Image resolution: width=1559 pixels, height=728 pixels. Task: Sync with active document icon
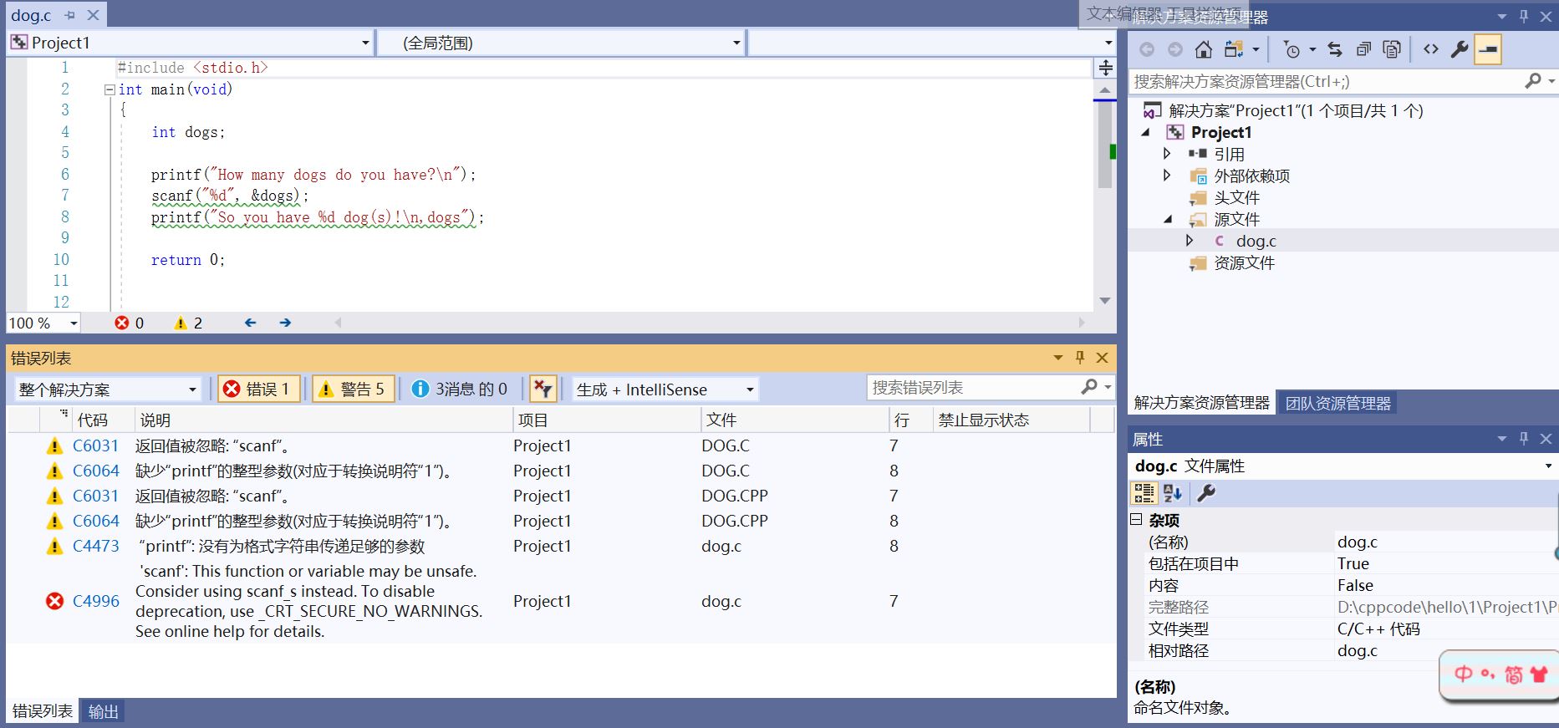tap(1335, 49)
